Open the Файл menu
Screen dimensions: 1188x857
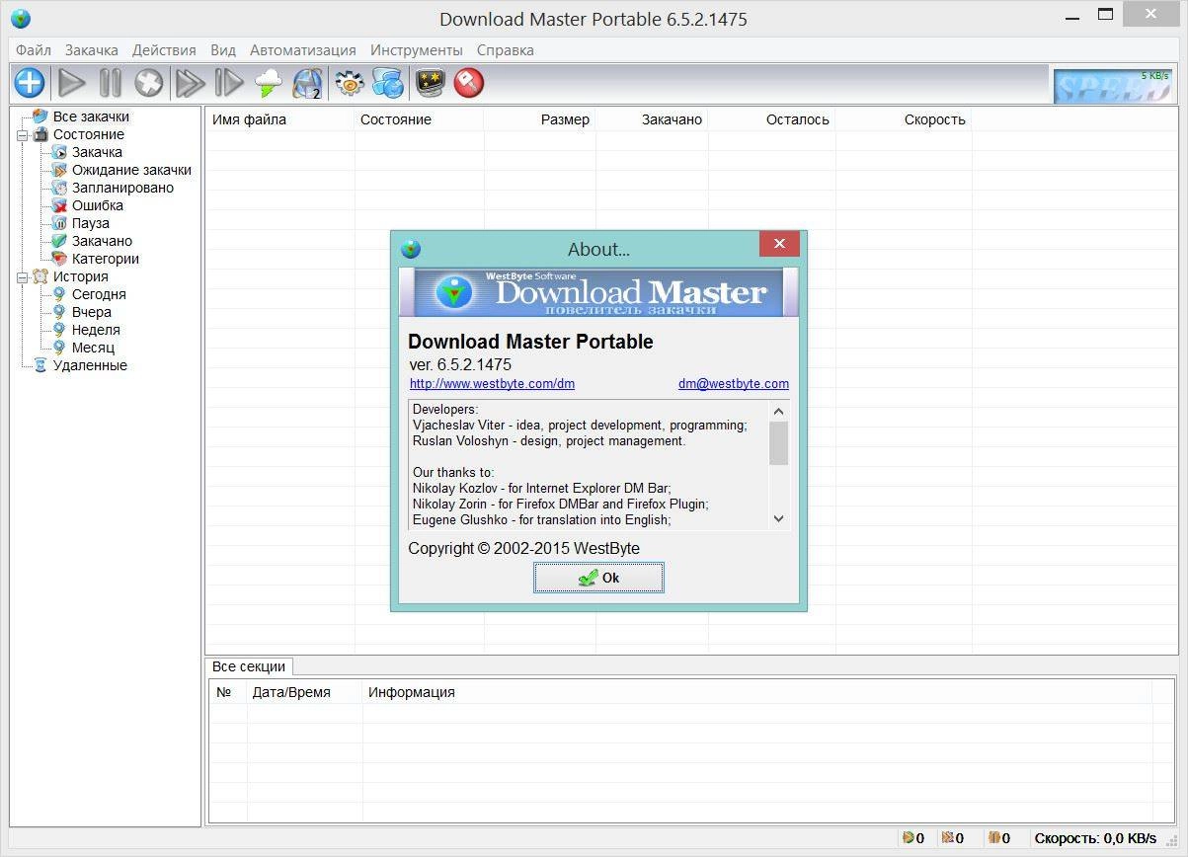click(x=34, y=49)
